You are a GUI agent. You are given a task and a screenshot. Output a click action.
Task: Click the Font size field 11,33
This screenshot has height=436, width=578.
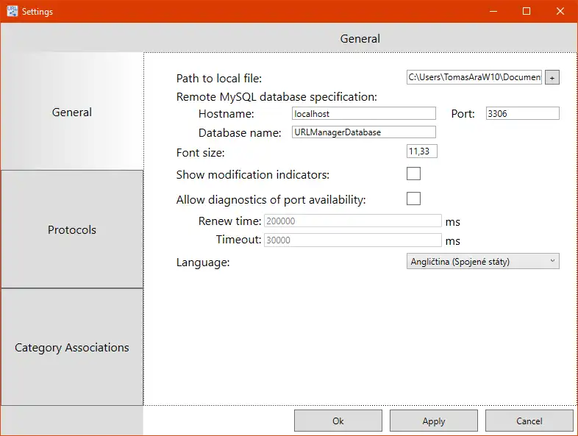coord(421,151)
